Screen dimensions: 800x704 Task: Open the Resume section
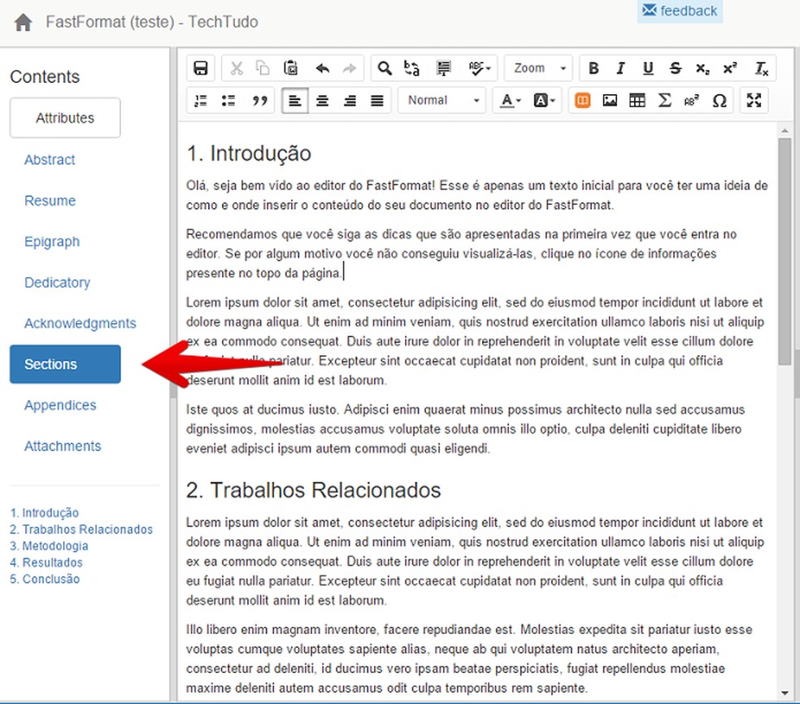pos(50,201)
